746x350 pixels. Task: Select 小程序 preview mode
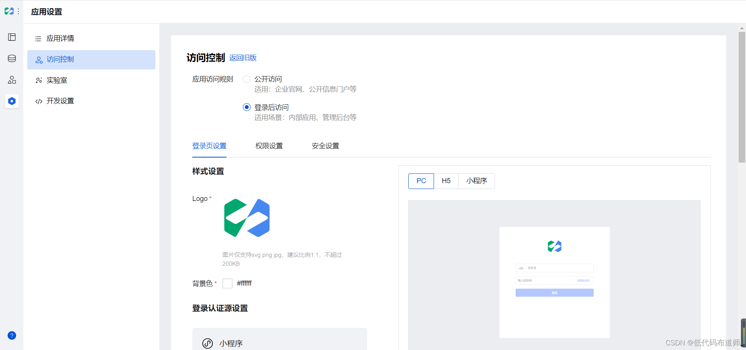coord(476,181)
